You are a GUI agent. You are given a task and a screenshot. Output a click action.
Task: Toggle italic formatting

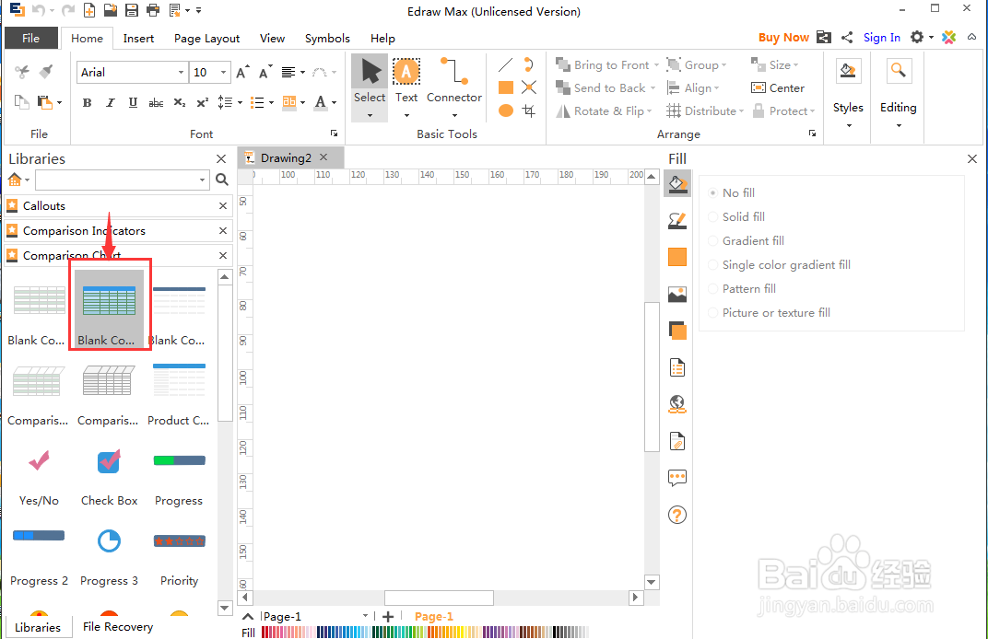(x=111, y=102)
